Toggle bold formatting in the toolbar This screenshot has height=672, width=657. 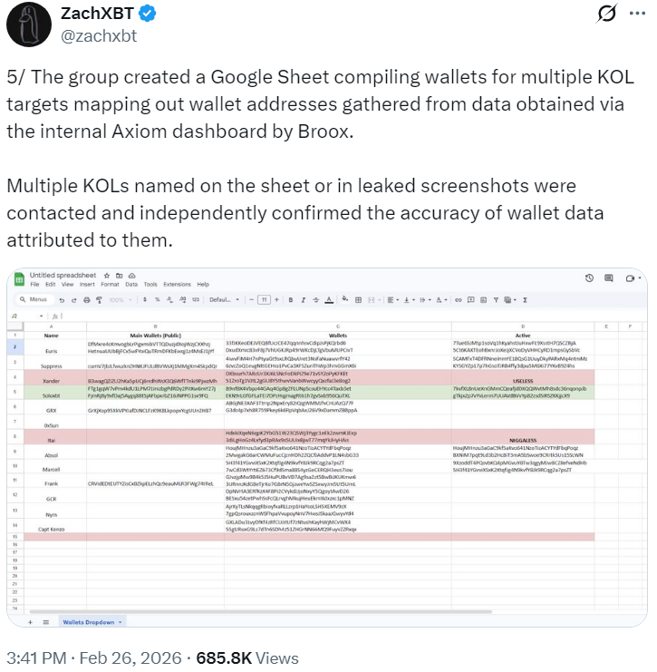point(291,298)
